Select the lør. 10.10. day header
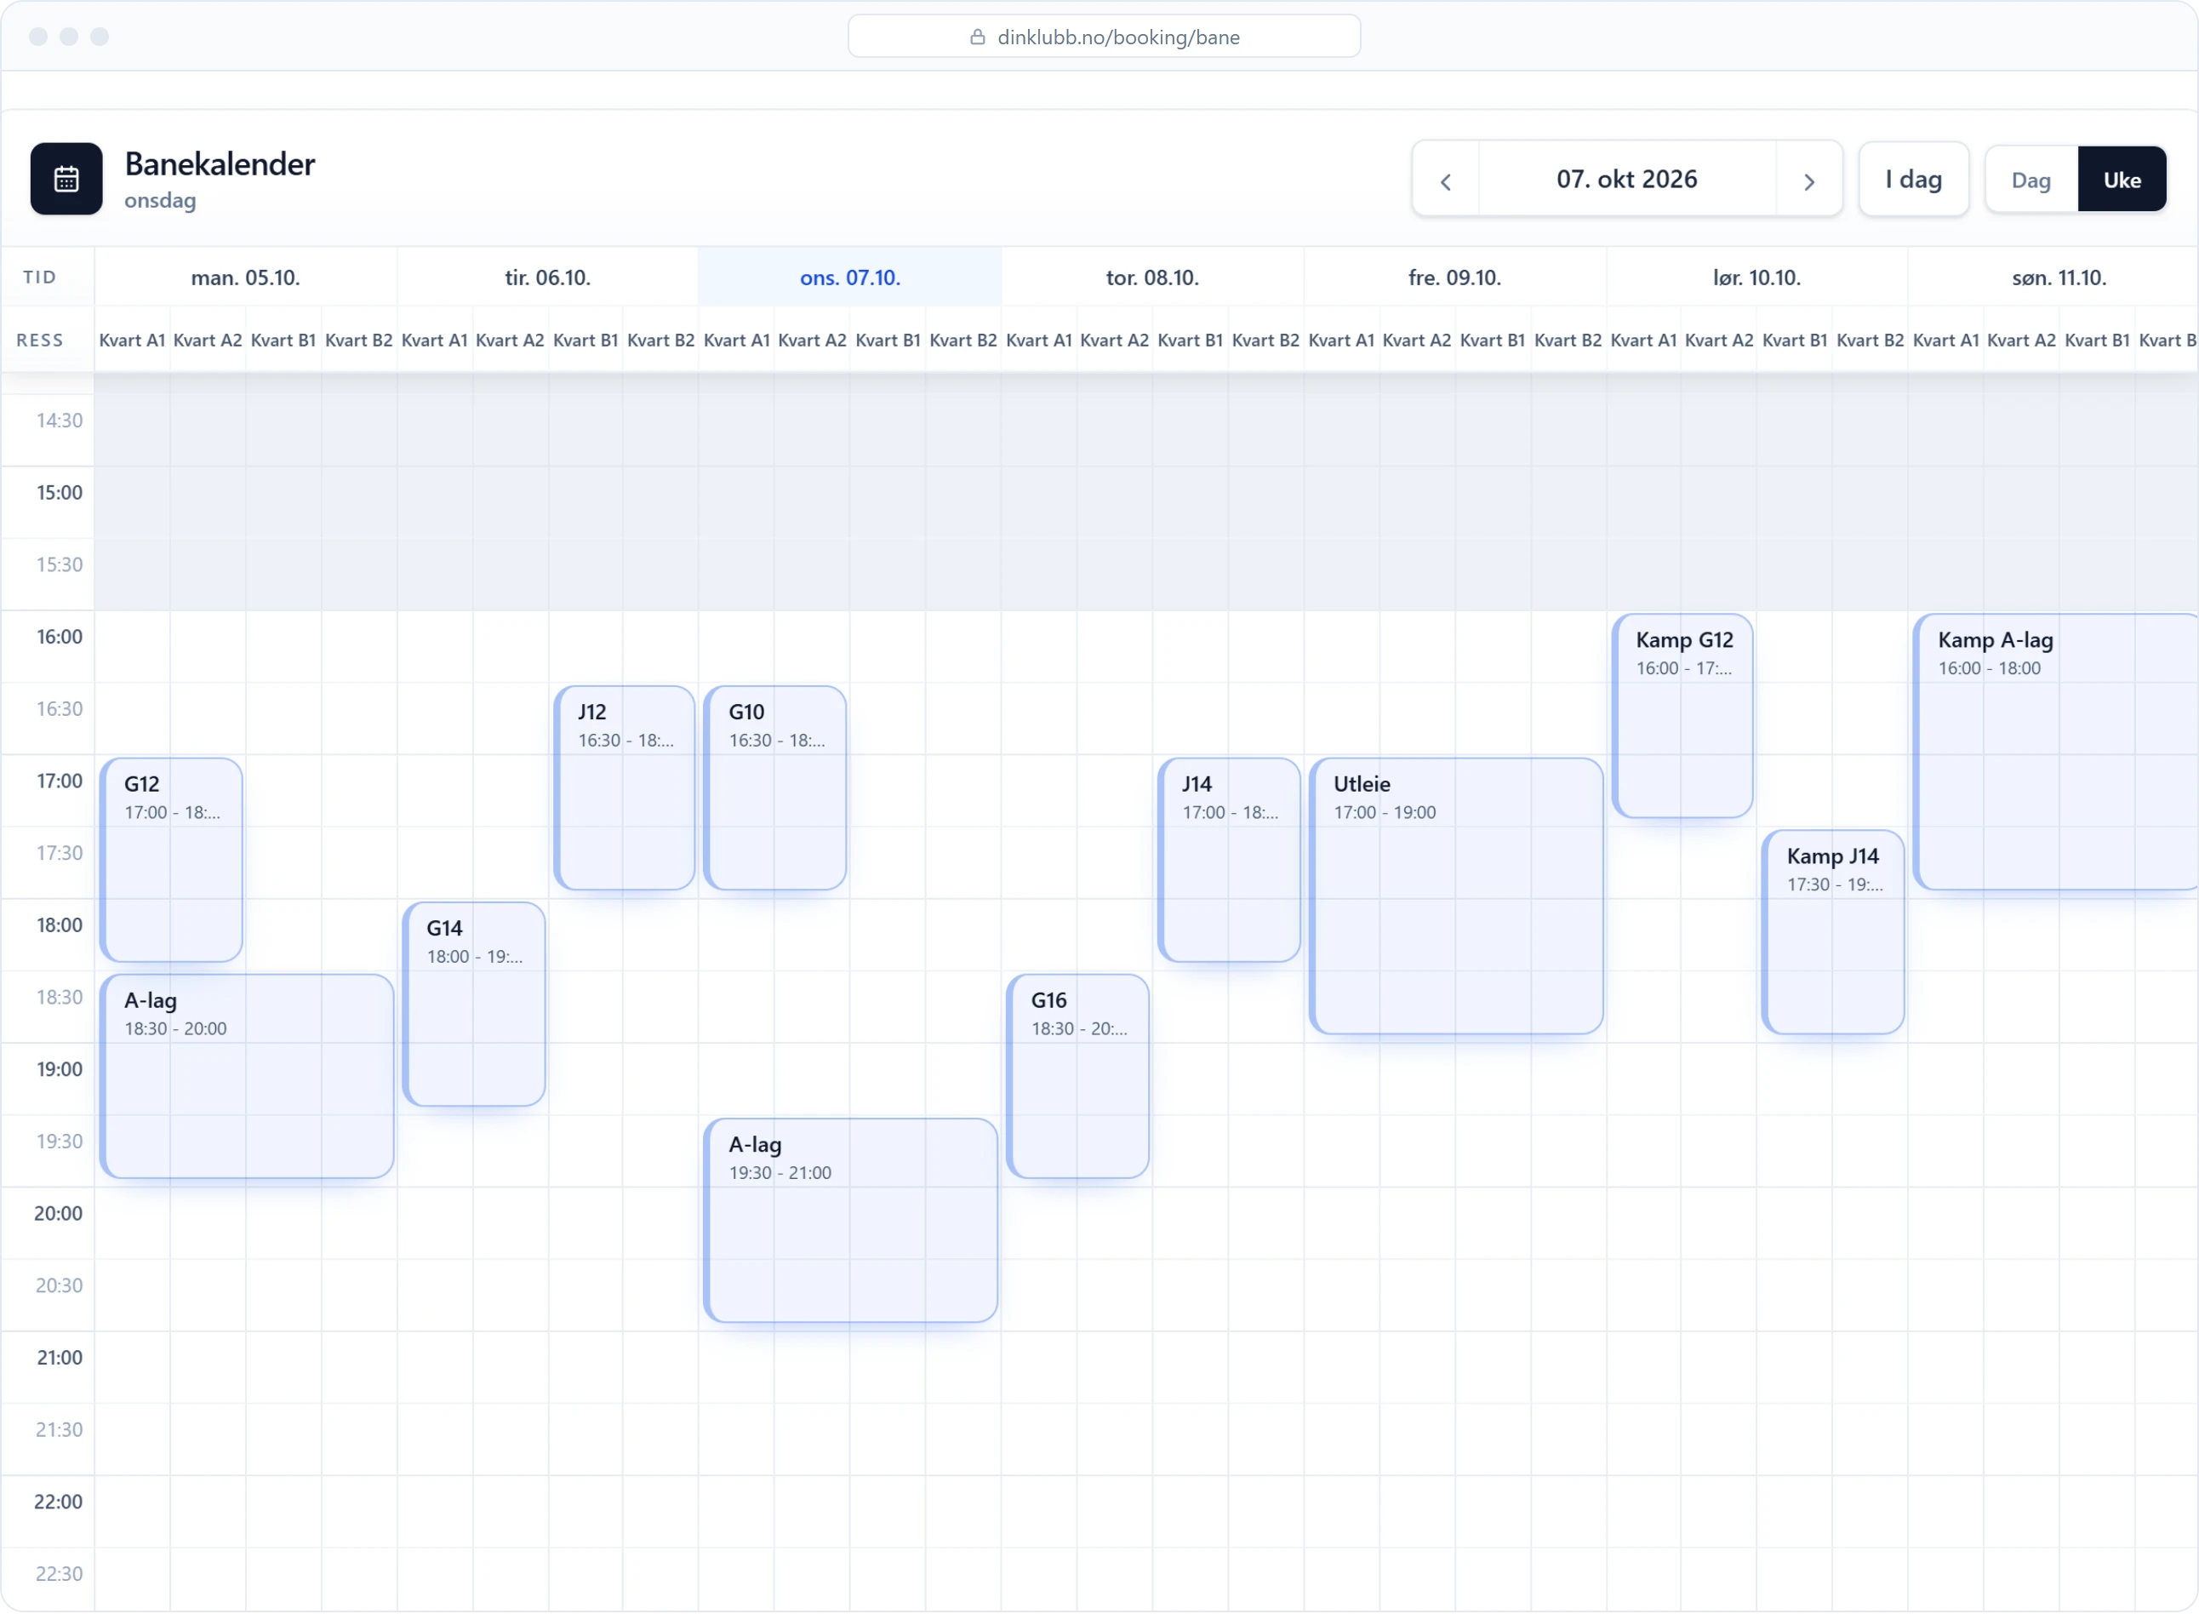Screen dimensions: 2199x1614 tap(1756, 278)
